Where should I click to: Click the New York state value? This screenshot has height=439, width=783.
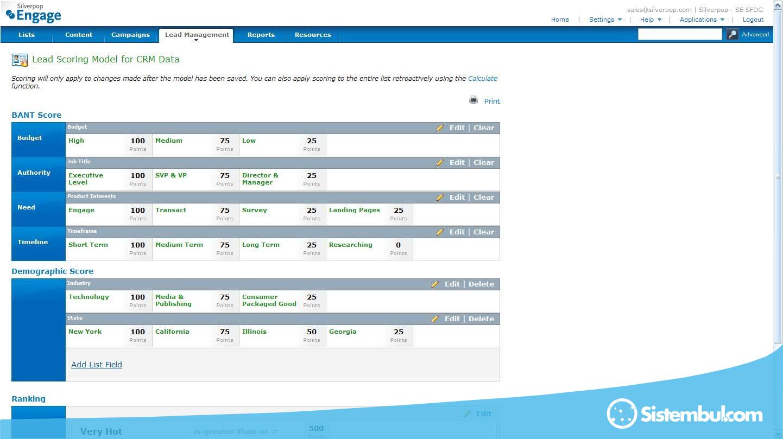(85, 332)
